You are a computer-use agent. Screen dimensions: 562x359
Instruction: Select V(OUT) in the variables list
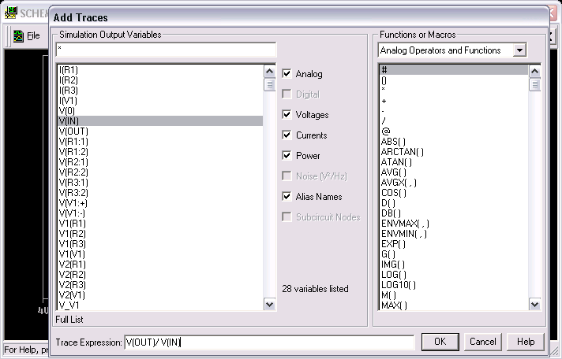160,131
